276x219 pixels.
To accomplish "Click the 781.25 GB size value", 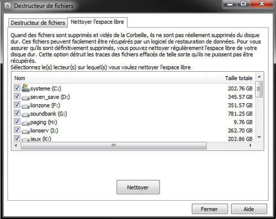I will [x=240, y=114].
